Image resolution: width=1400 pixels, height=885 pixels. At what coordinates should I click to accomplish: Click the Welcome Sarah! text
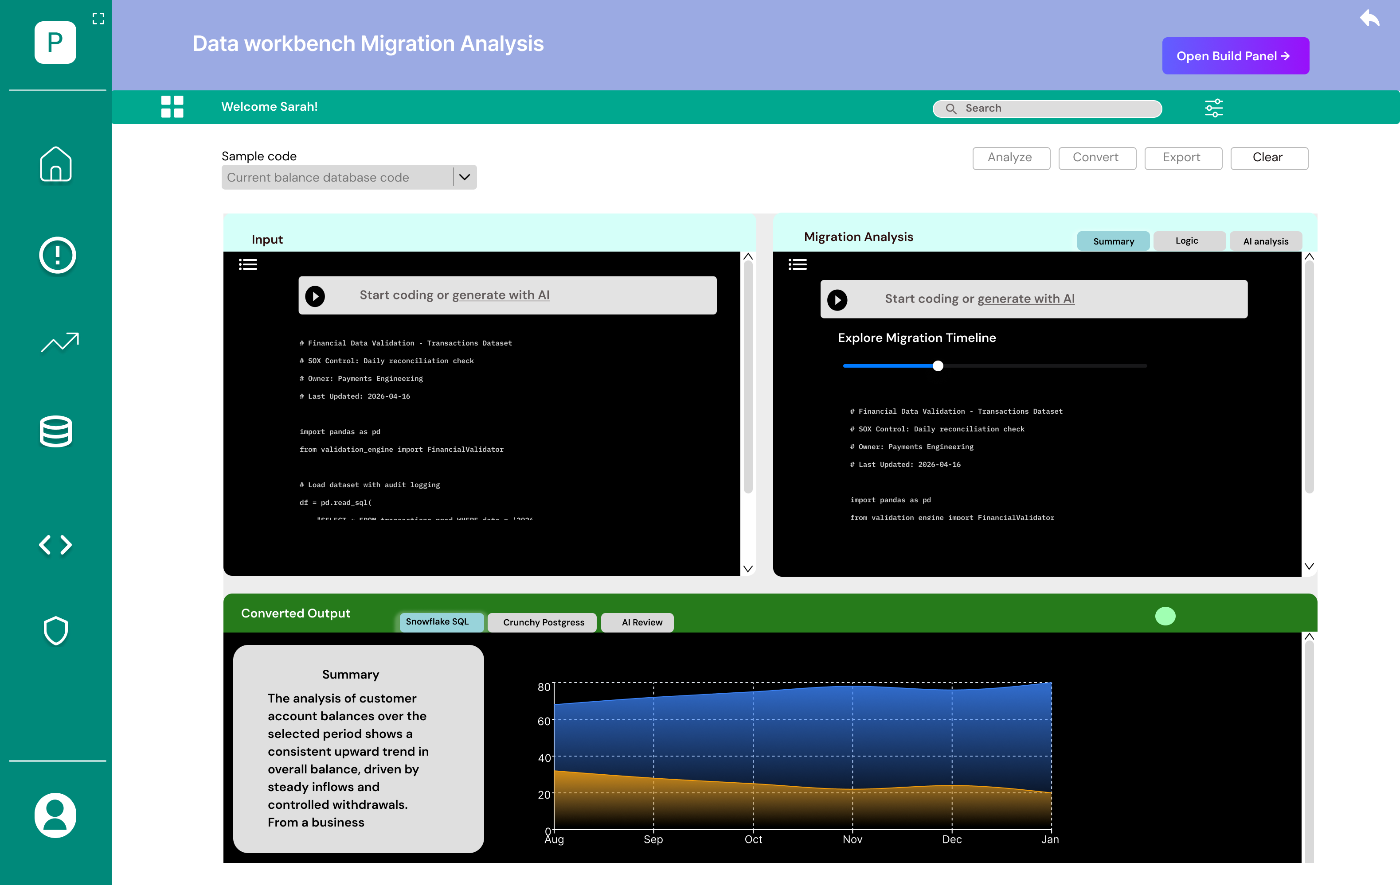click(269, 106)
